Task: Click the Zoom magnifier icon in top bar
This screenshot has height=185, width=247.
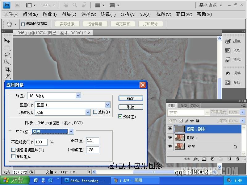Action: [x=75, y=5]
